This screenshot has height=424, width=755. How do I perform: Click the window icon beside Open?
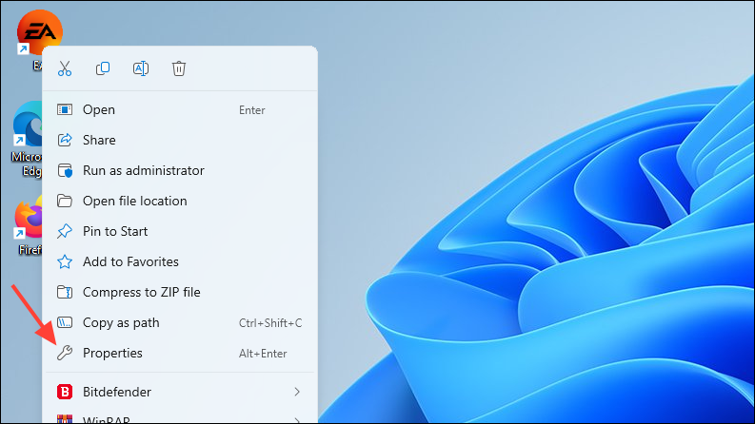coord(65,109)
